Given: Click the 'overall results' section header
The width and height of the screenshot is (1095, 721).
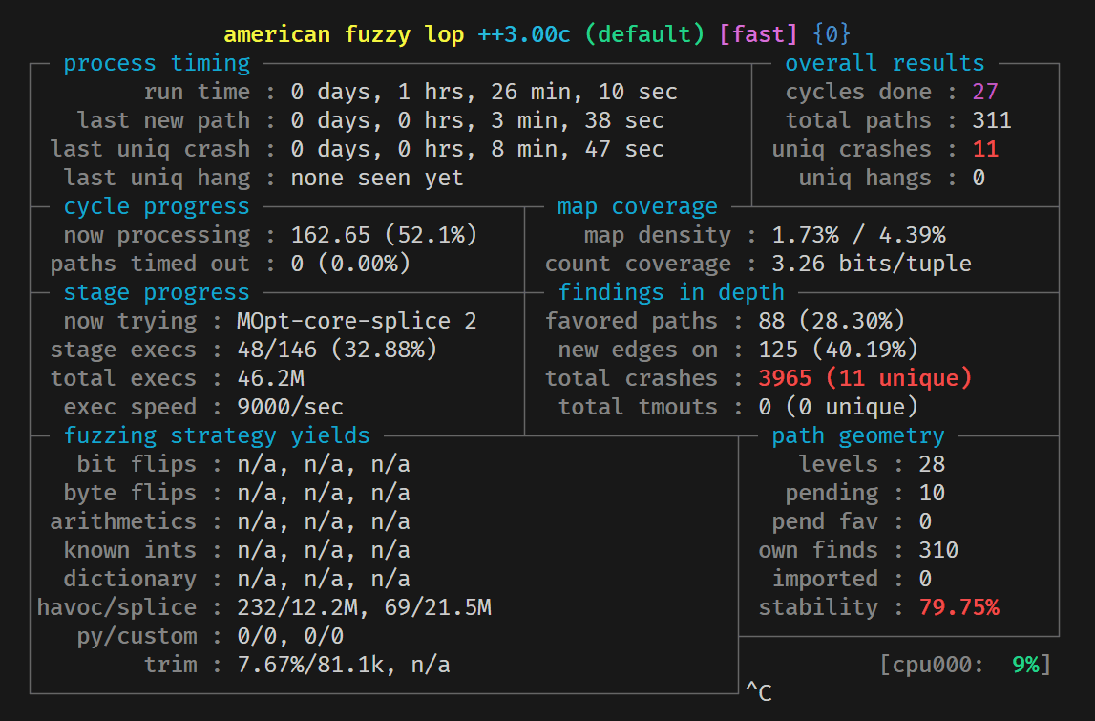Looking at the screenshot, I should click(x=884, y=63).
